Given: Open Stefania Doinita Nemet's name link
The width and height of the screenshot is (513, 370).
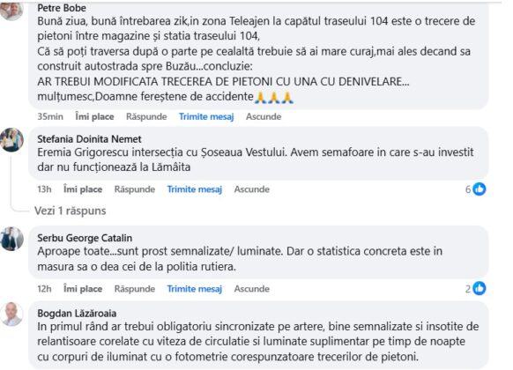Looking at the screenshot, I should click(89, 139).
